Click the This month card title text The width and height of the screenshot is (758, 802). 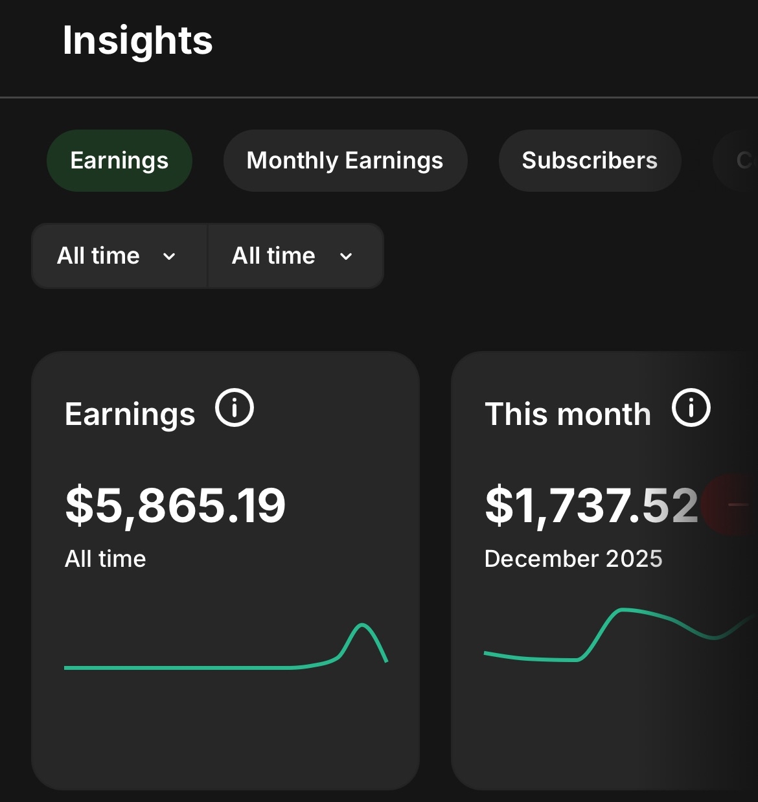568,414
